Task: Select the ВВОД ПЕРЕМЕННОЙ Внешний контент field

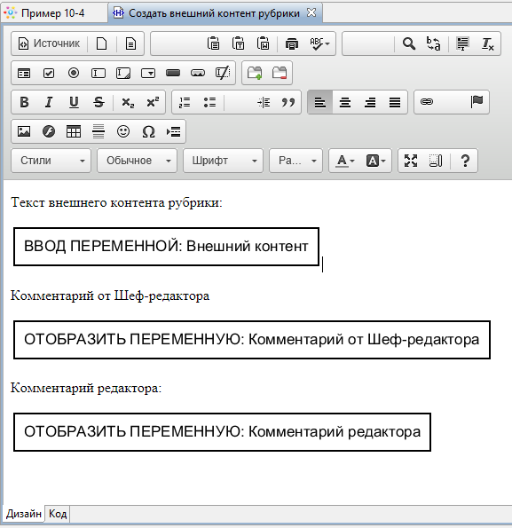Action: 166,247
